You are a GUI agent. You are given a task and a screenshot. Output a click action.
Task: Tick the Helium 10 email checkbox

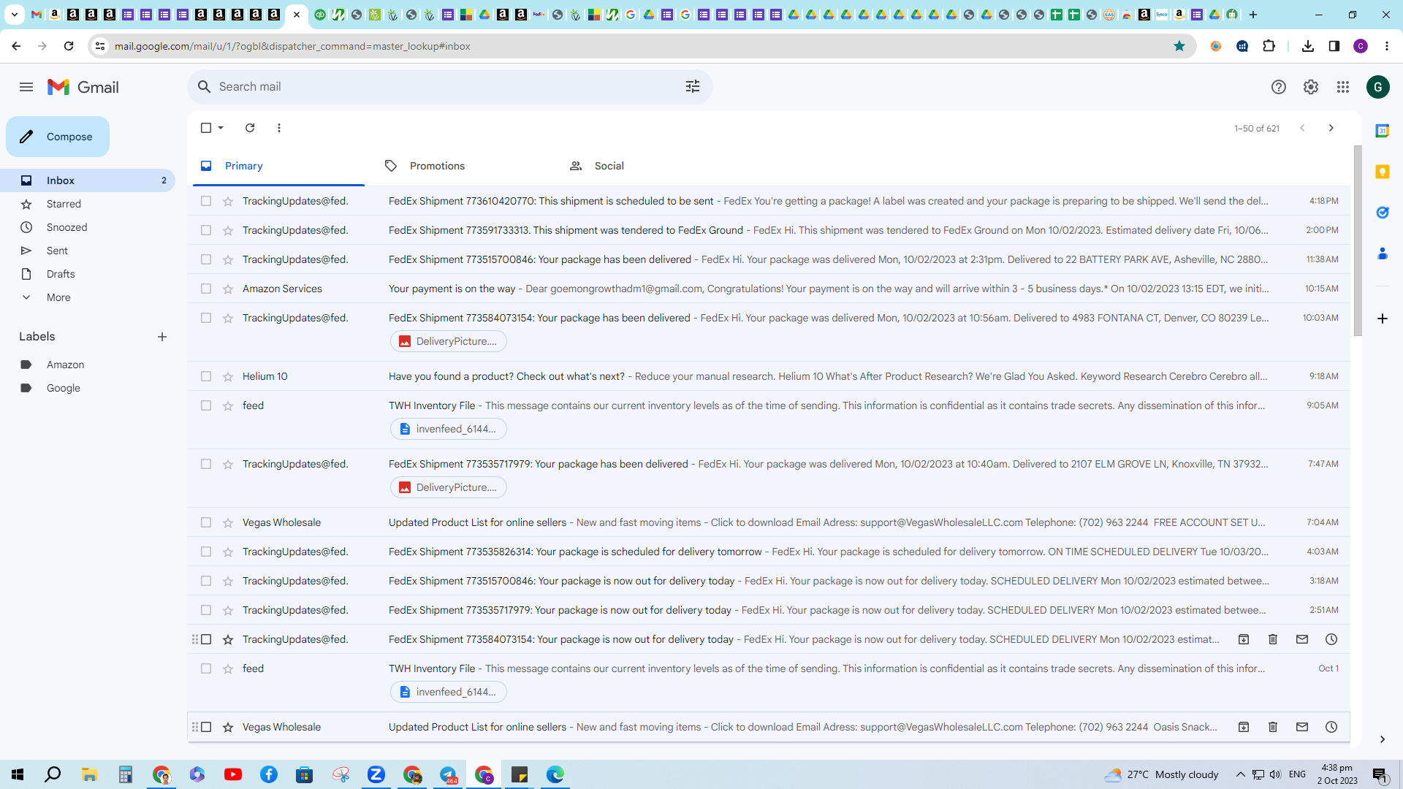click(x=206, y=376)
